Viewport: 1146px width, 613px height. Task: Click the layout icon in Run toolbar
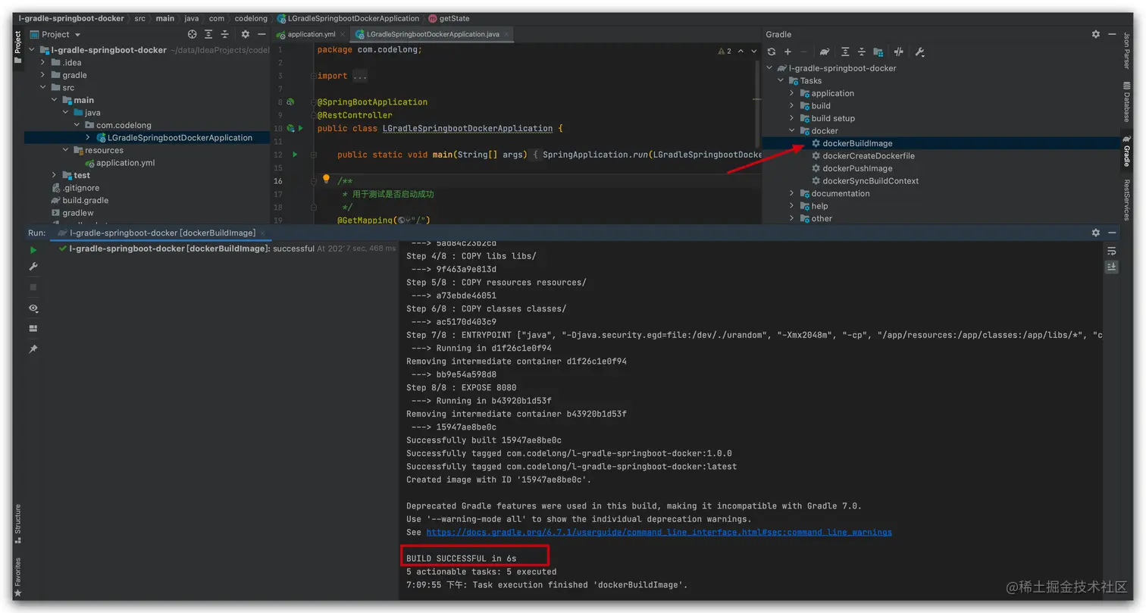[33, 329]
